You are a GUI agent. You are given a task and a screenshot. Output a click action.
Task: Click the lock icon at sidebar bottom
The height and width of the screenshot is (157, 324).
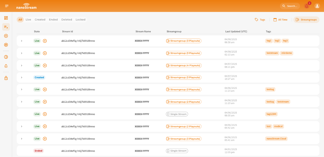point(6,78)
